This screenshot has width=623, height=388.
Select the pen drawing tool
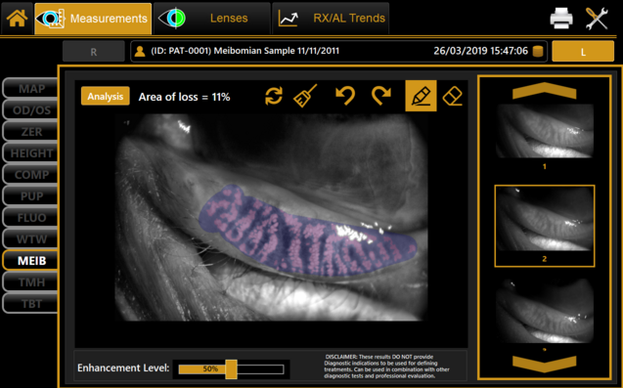(x=421, y=96)
